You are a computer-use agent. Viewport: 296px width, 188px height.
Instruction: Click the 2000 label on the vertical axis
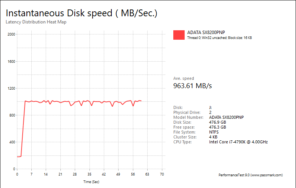[11, 34]
